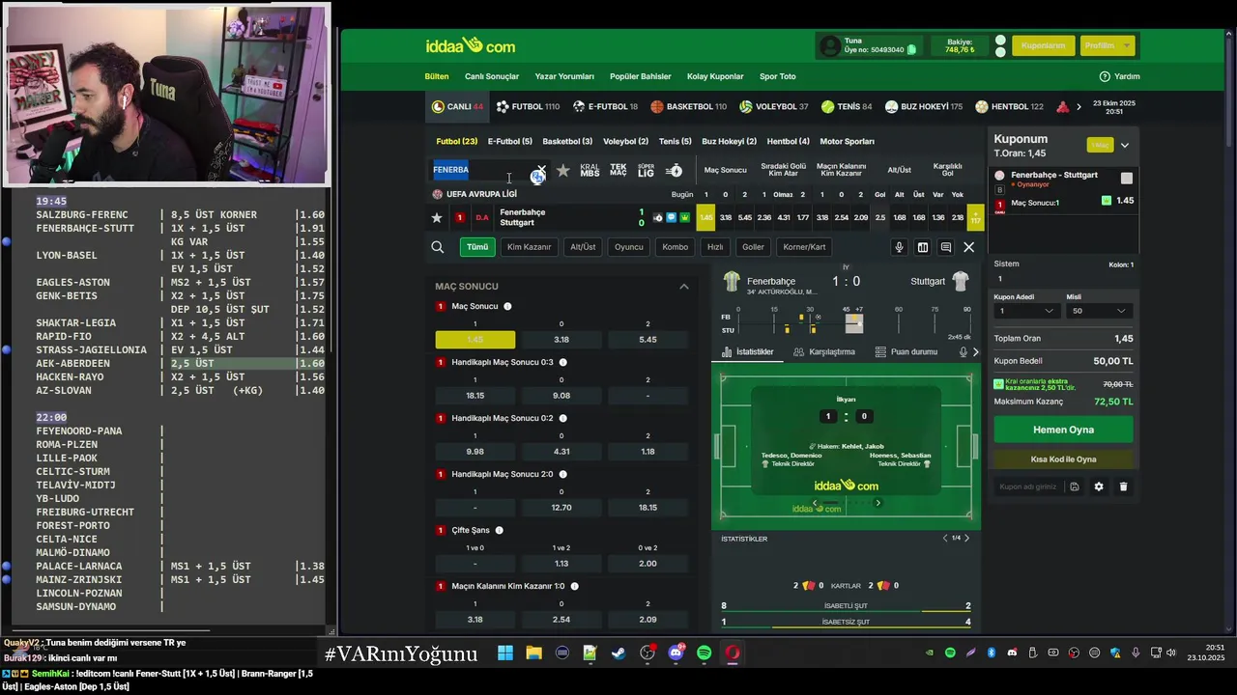Screen dimensions: 1237x695
Task: Open Spotify from taskbar
Action: [x=705, y=653]
